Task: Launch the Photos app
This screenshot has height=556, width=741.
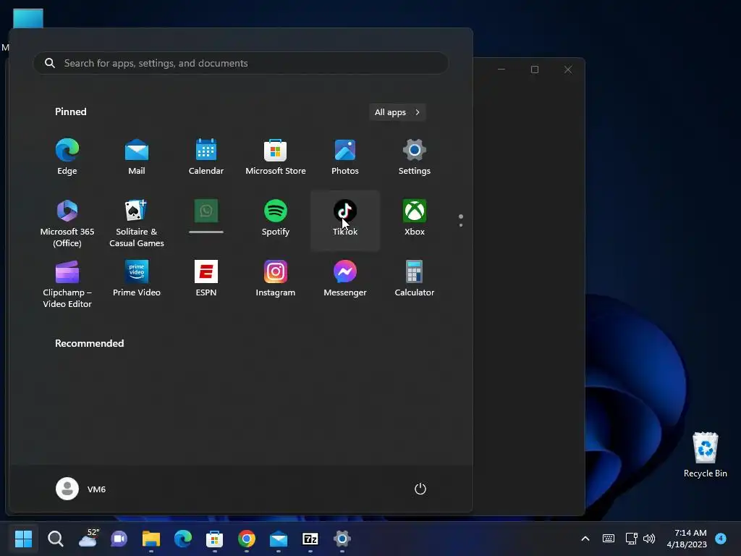Action: 345,157
